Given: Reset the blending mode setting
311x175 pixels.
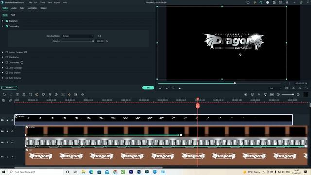Looking at the screenshot, I should pos(100,36).
